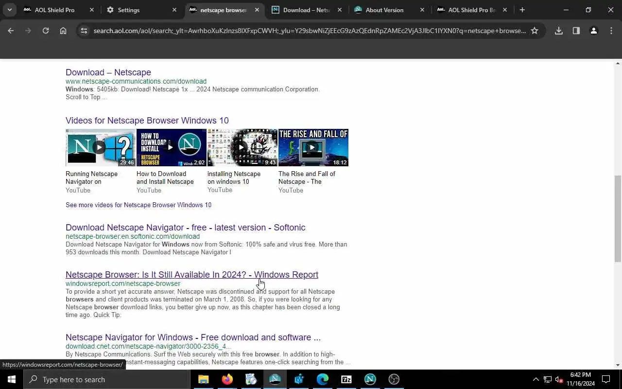
Task: Open Videos for Netscape Browser Windows 10
Action: tap(147, 121)
